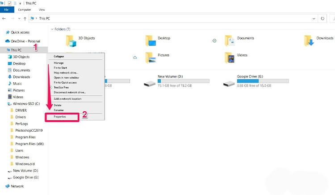Click Network in the navigation pane

(17, 186)
